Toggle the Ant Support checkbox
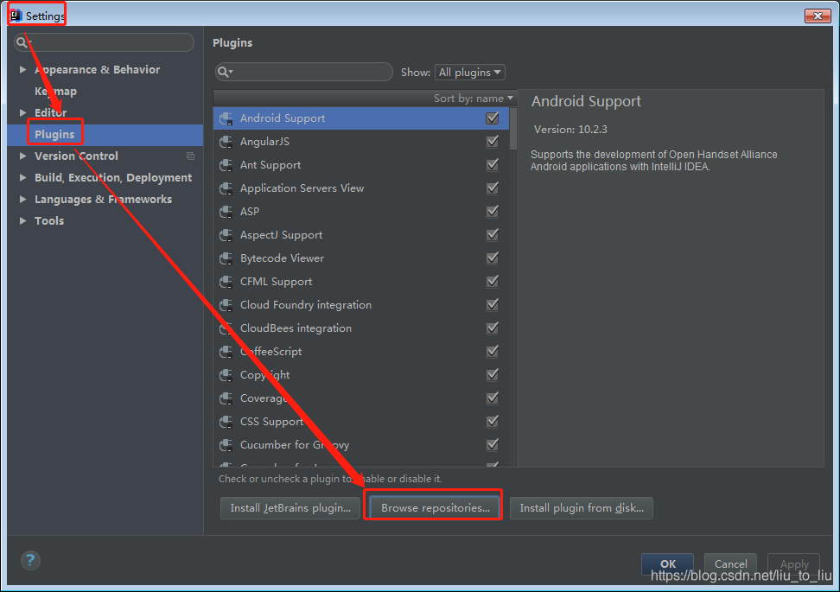 [x=493, y=164]
